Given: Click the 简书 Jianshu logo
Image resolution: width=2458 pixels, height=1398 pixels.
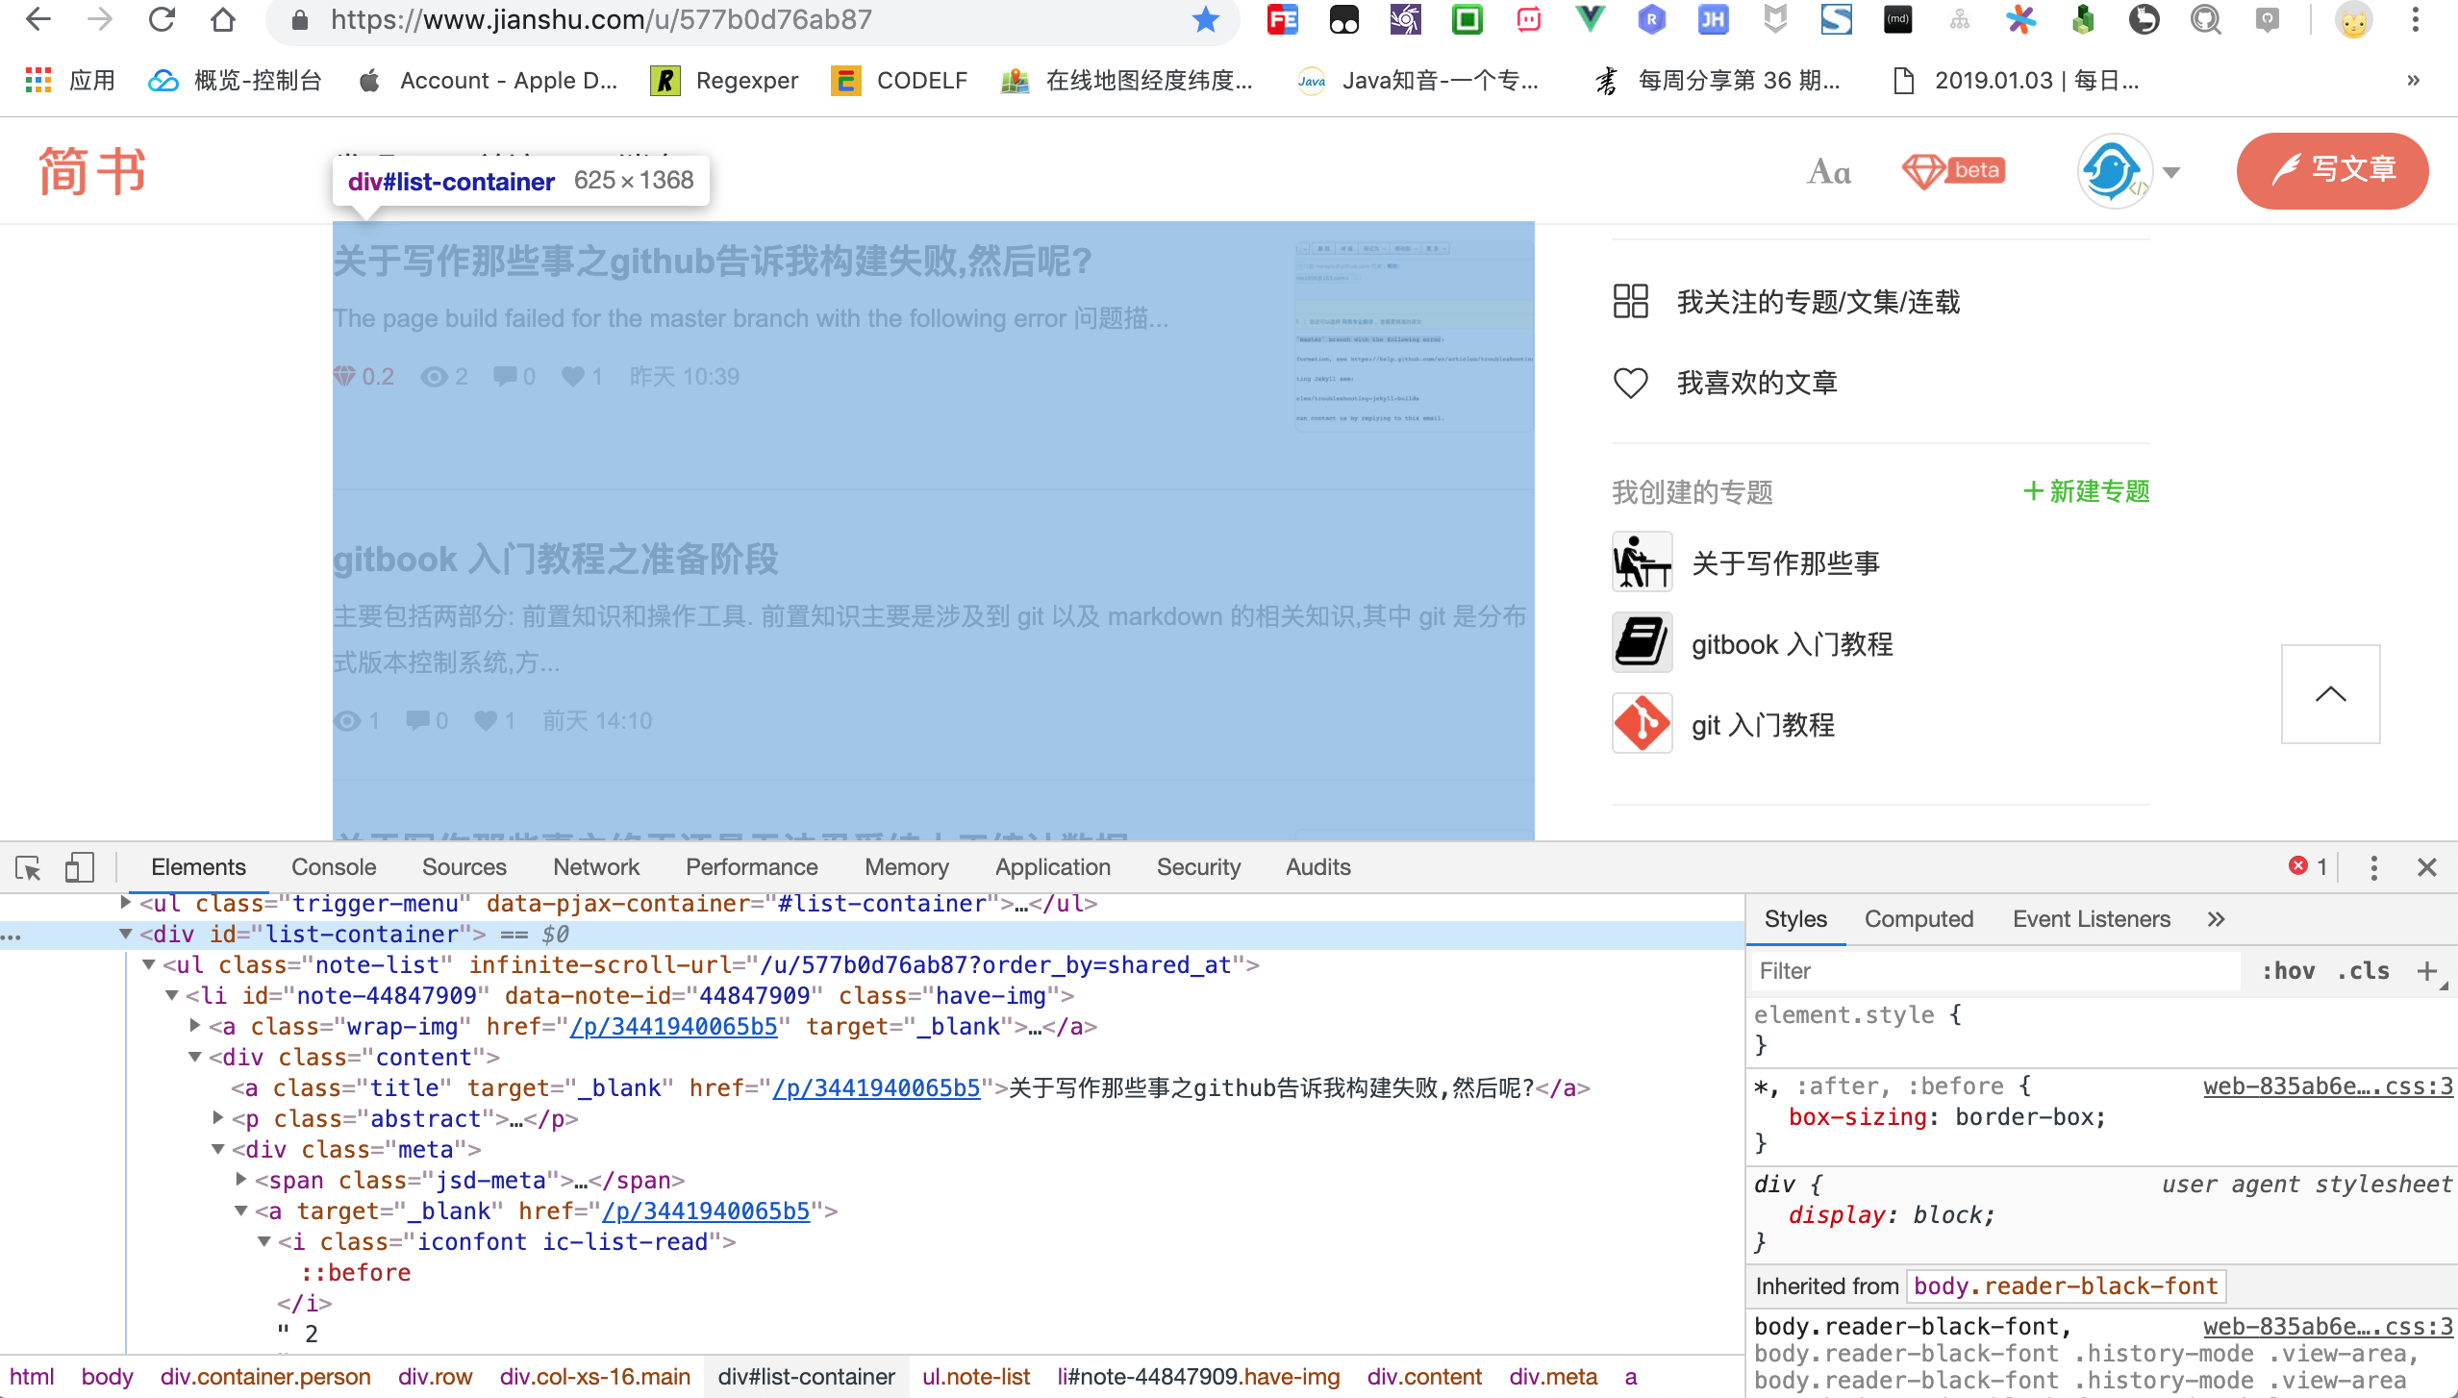Looking at the screenshot, I should point(91,170).
